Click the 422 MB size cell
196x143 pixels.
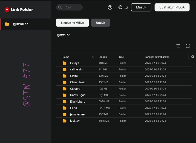103,89
